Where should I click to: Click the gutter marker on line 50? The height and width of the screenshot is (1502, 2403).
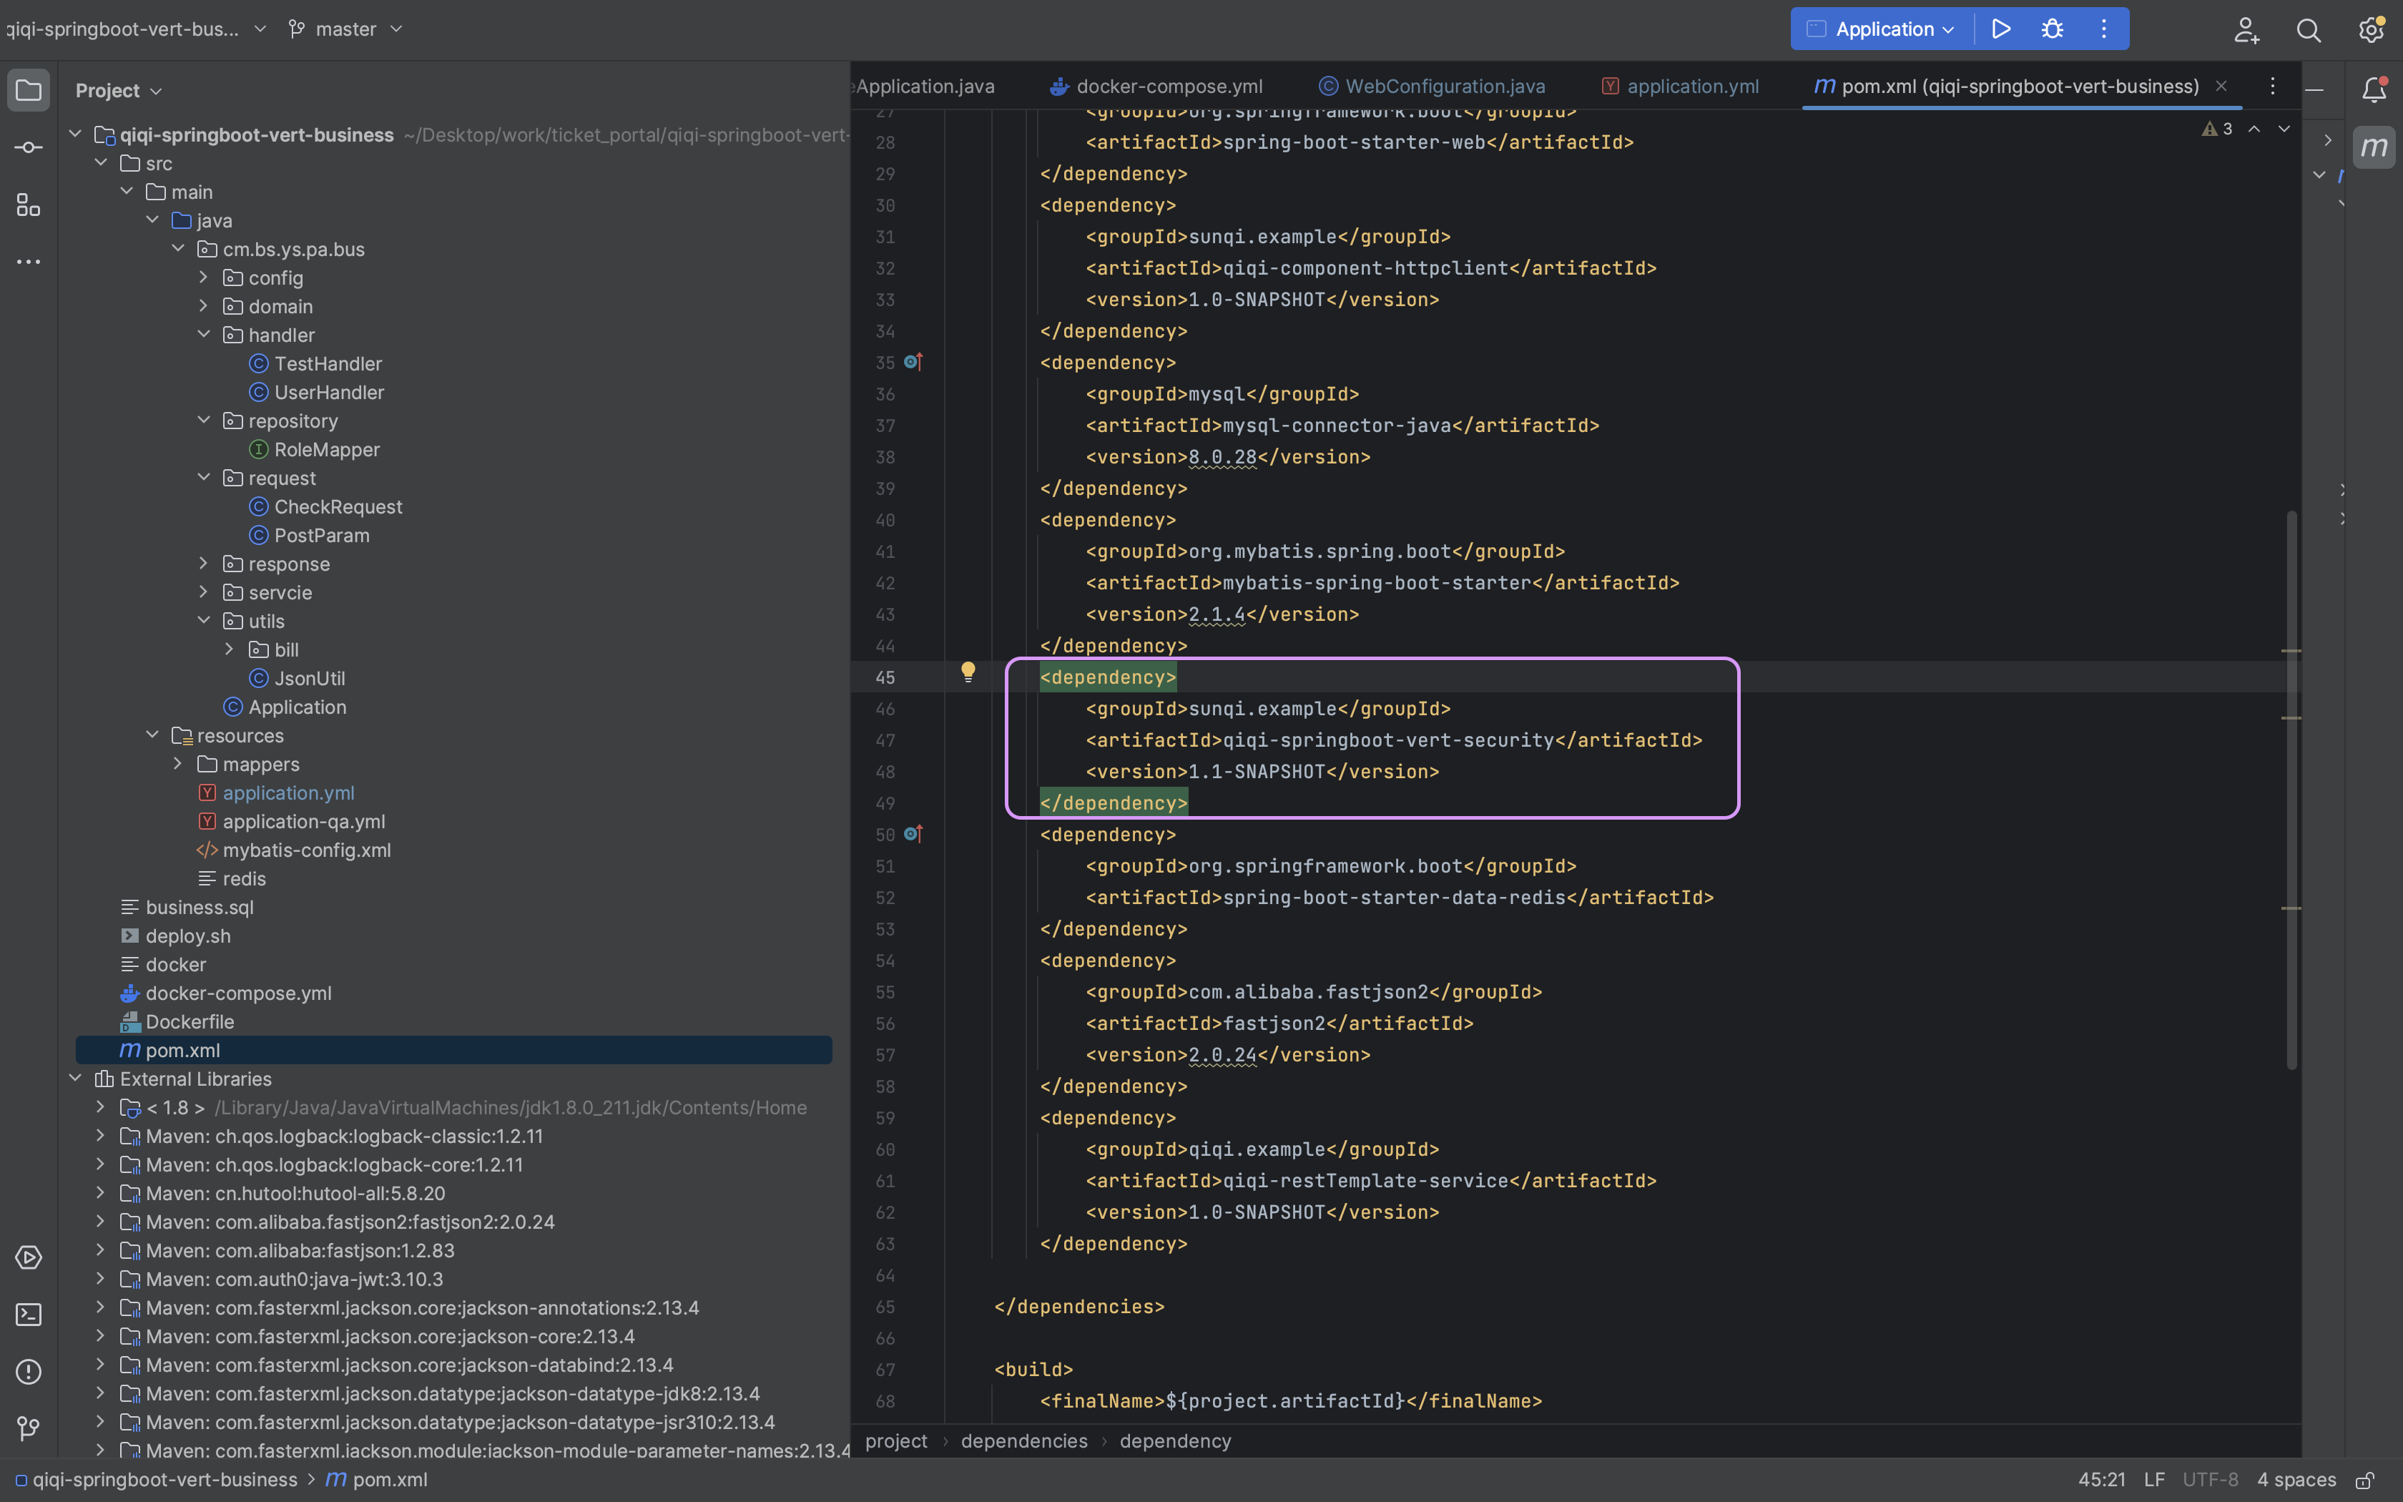[x=913, y=835]
